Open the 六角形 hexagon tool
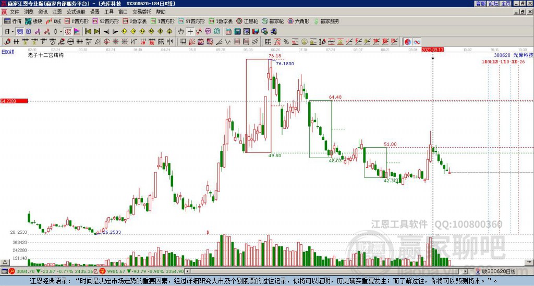Image resolution: width=534 pixels, height=286 pixels. [298, 21]
